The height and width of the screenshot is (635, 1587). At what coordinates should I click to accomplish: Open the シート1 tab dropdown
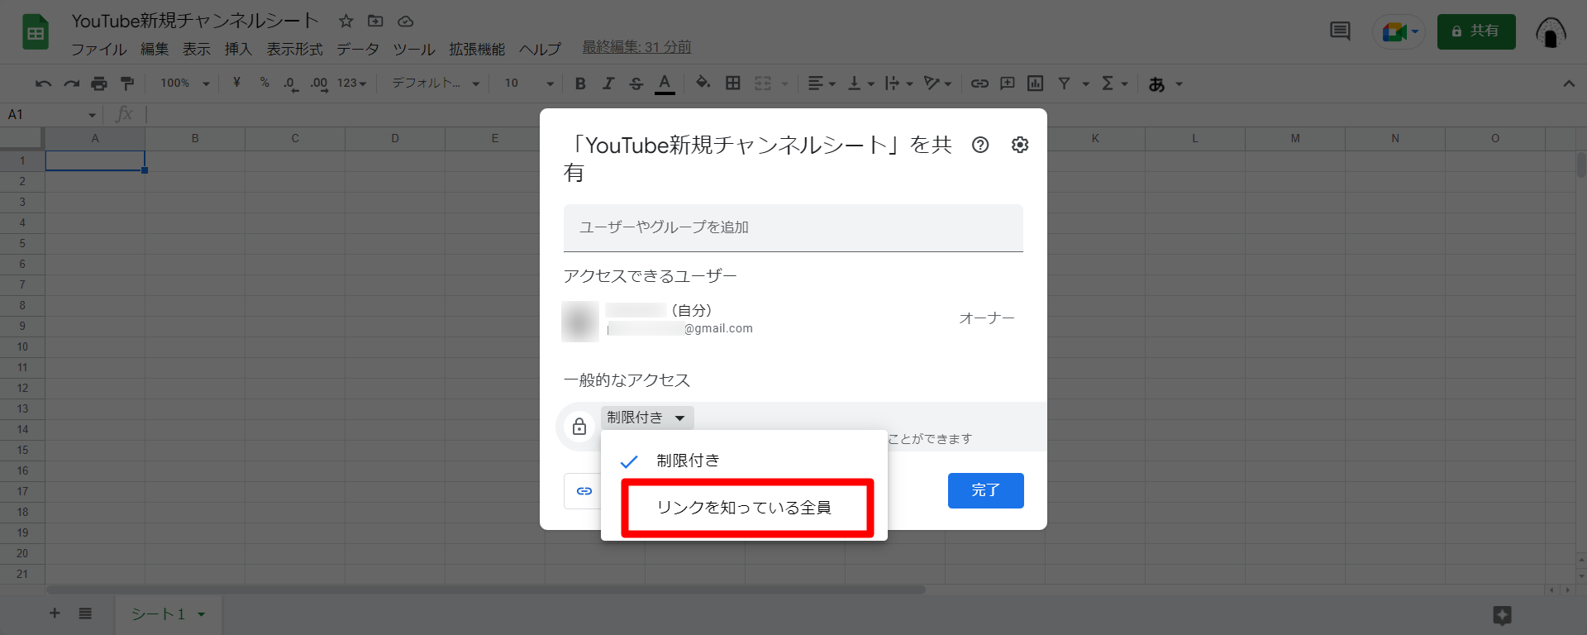[201, 614]
